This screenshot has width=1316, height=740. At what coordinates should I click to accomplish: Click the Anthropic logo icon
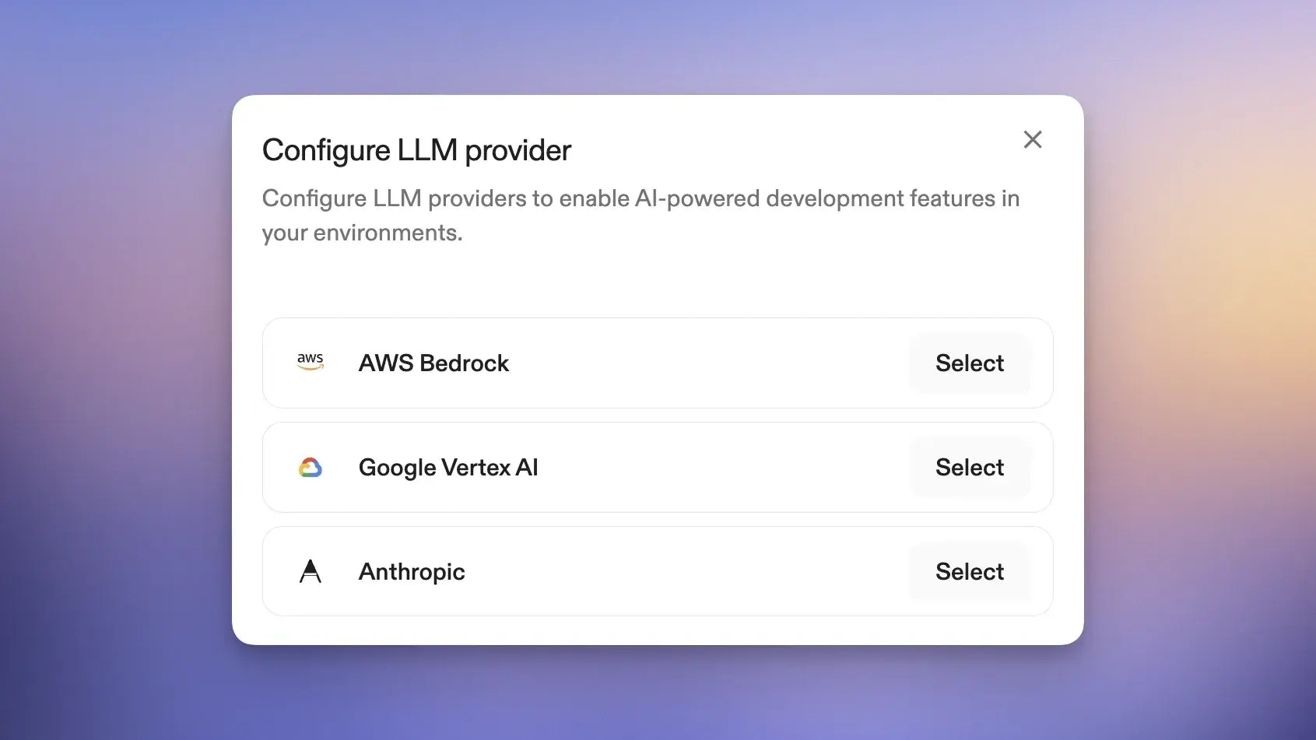(311, 571)
